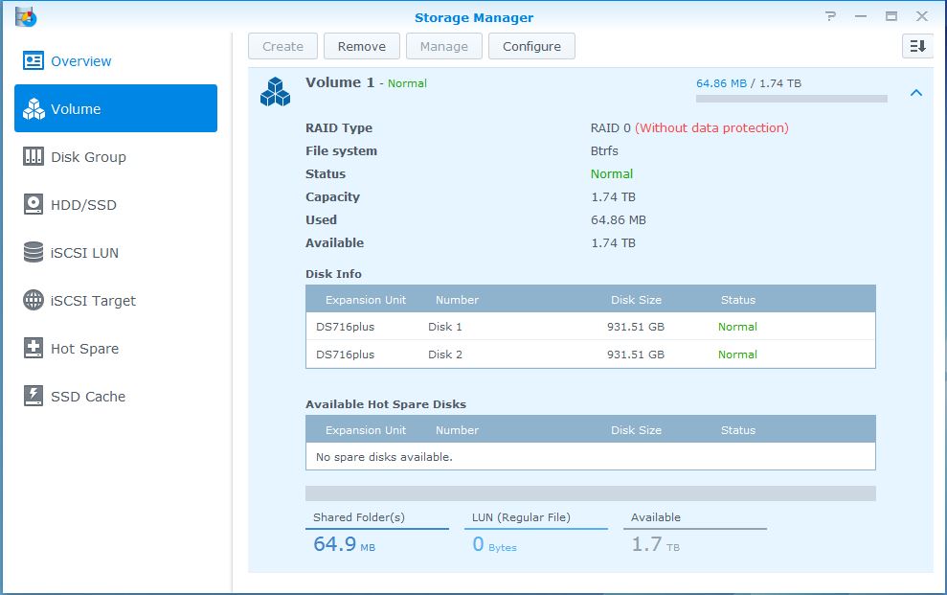Click the iSCSI LUN stacked-disks icon
The image size is (947, 595).
[x=32, y=252]
